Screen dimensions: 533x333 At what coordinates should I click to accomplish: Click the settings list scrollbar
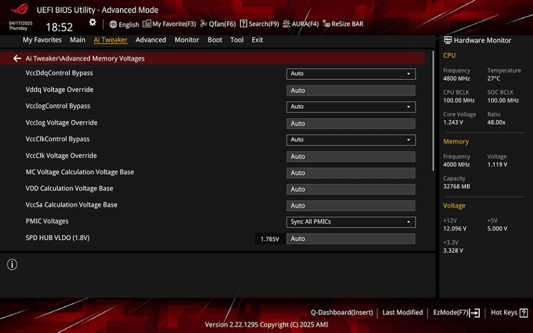[x=433, y=111]
